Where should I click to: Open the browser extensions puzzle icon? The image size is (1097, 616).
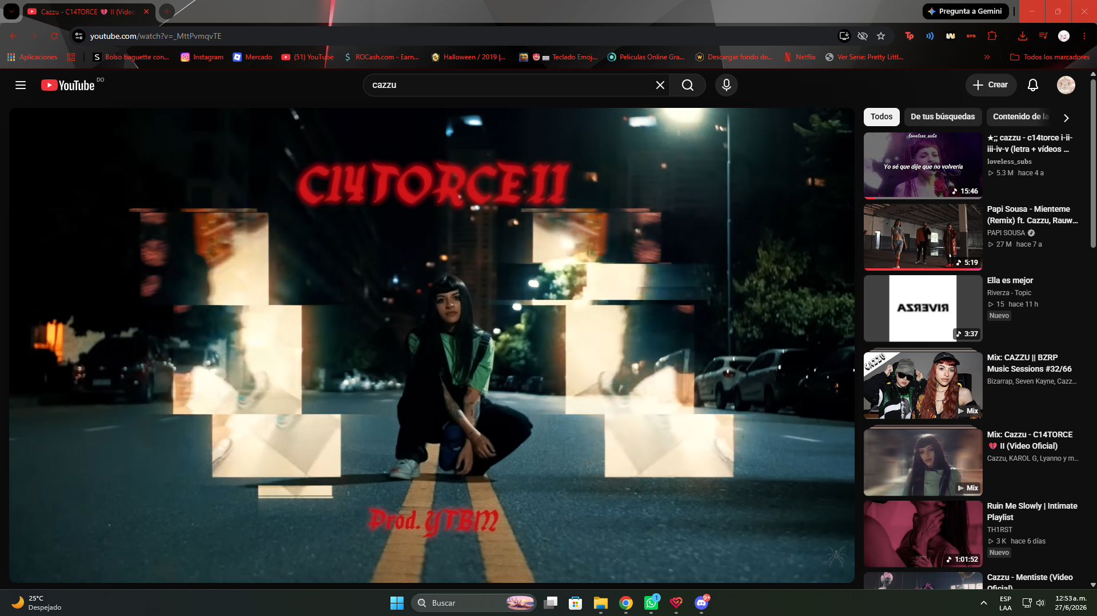click(x=992, y=36)
